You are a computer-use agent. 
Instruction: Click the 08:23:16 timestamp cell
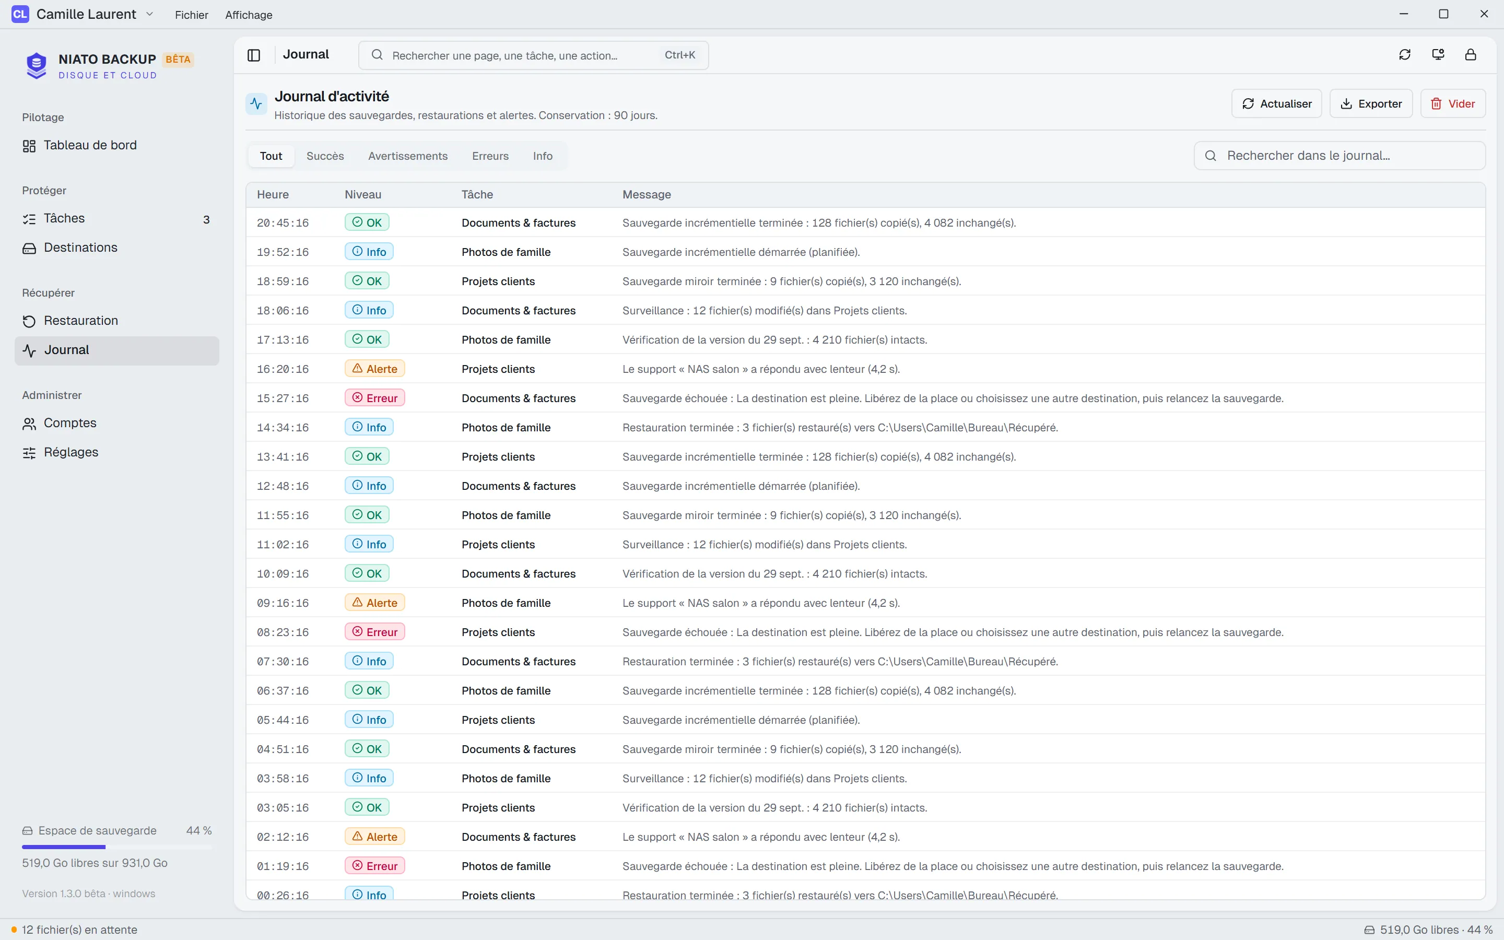[x=283, y=632]
